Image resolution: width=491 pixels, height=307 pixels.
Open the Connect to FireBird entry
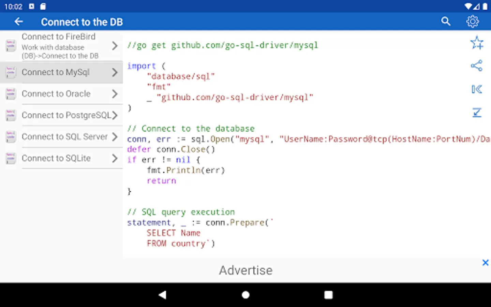tap(61, 46)
